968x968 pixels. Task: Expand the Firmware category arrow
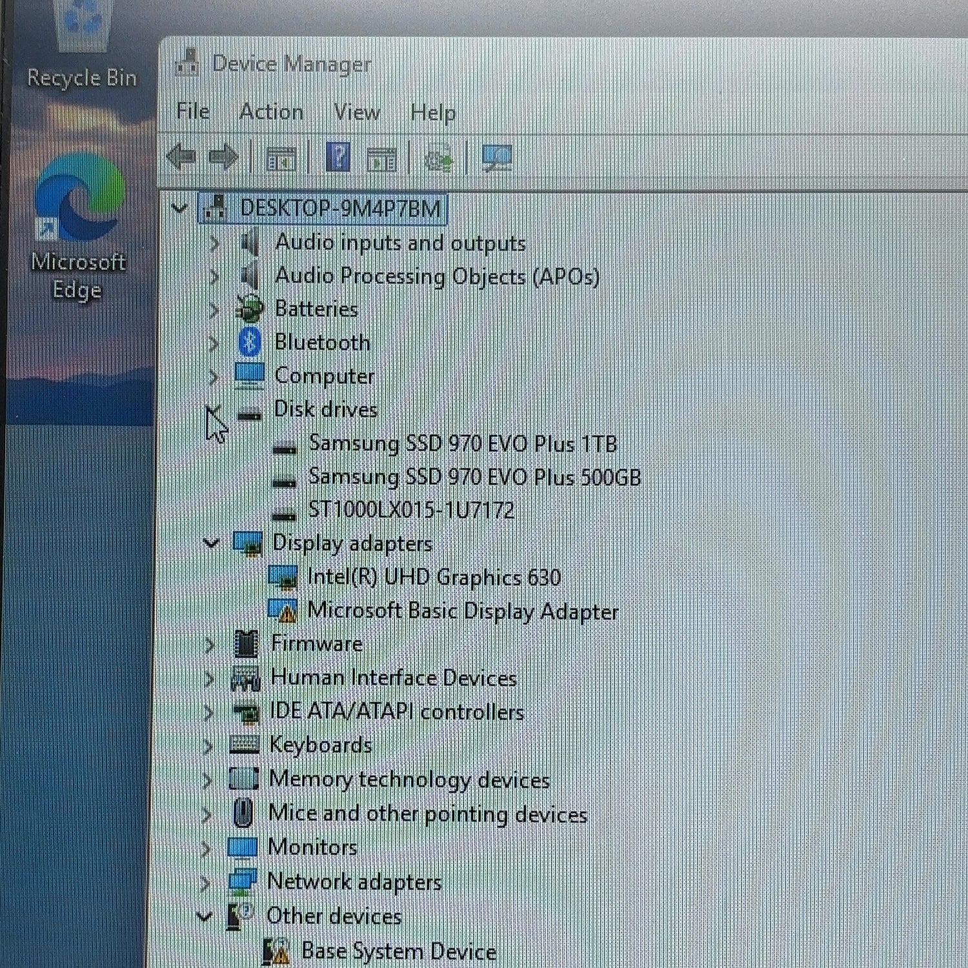click(209, 645)
